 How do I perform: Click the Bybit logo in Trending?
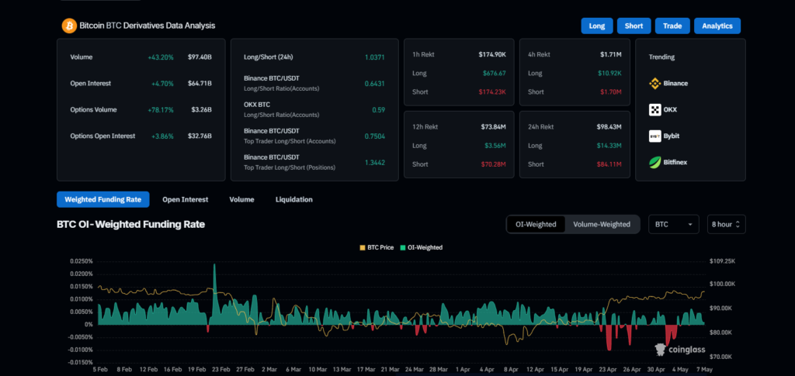[654, 136]
